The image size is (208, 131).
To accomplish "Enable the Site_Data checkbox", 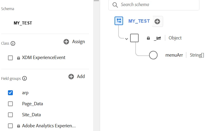I will click(10, 115).
